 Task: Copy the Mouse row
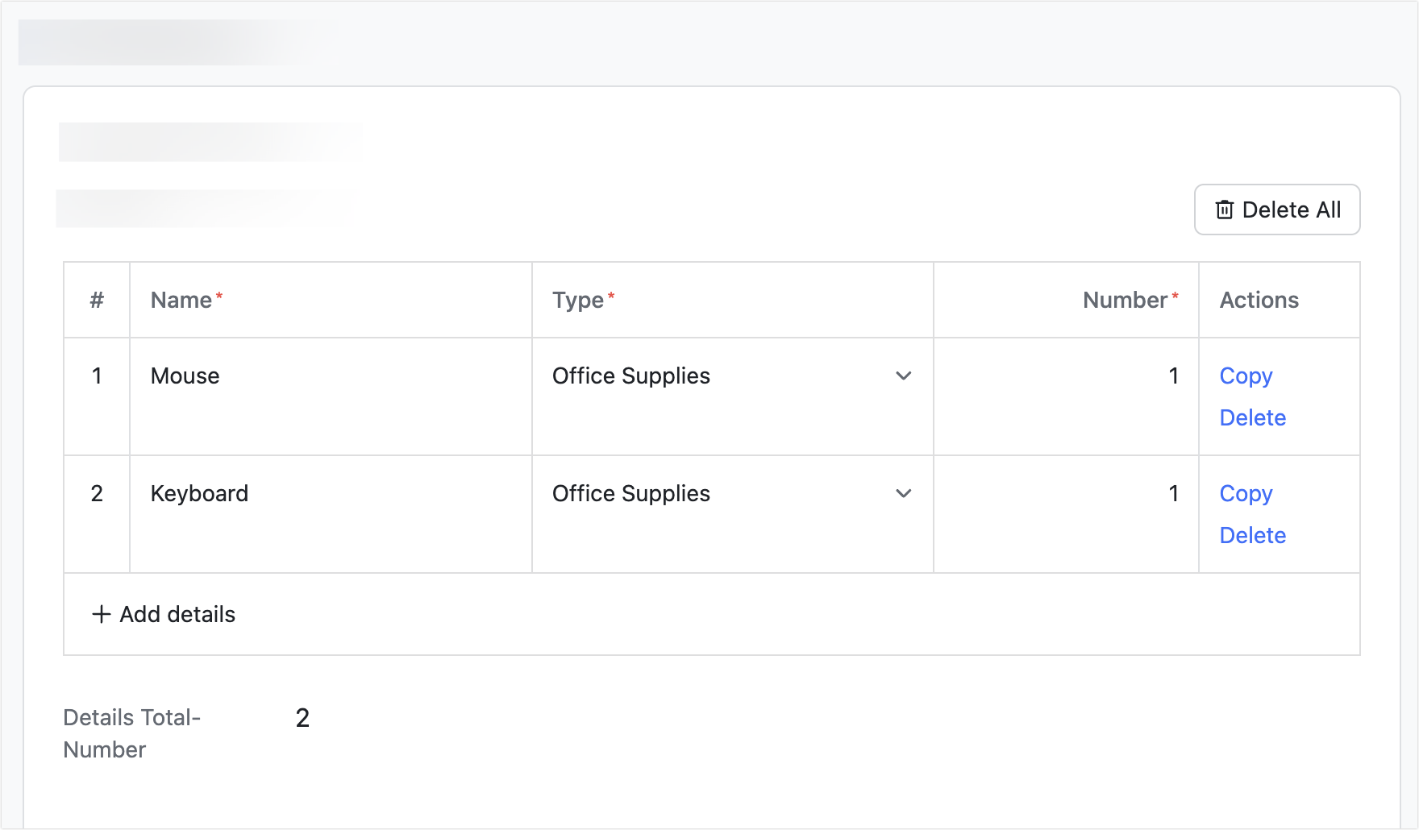(1245, 376)
